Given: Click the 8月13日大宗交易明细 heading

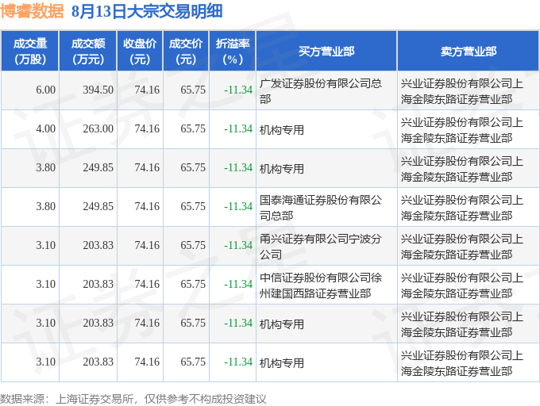Looking at the screenshot, I should 147,11.
